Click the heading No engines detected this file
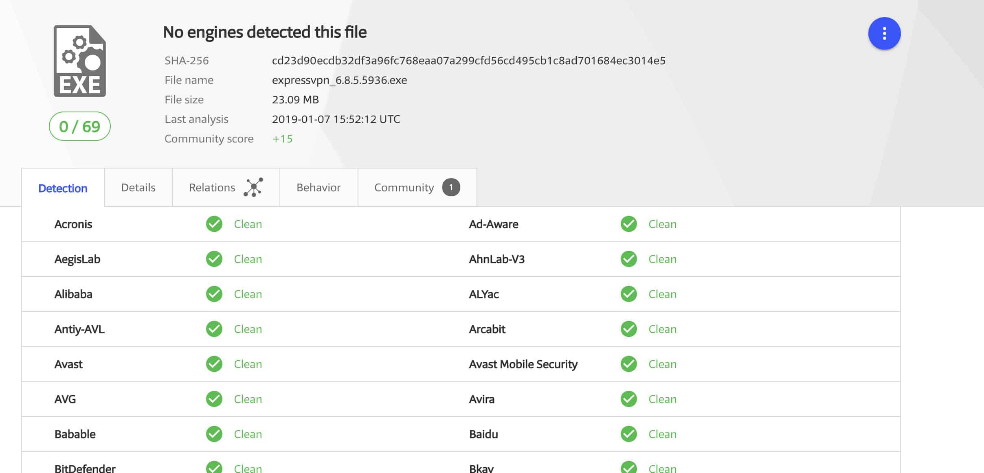 click(265, 32)
